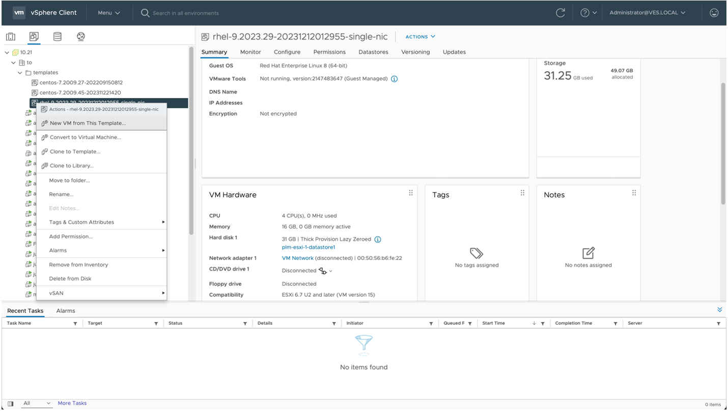Collapse the templates folder in the tree
The width and height of the screenshot is (728, 411).
click(20, 72)
